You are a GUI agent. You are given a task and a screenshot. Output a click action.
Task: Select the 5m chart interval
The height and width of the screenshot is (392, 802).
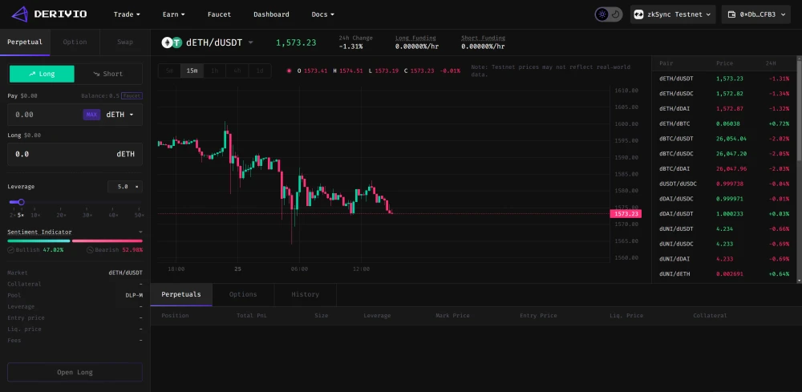tap(169, 71)
